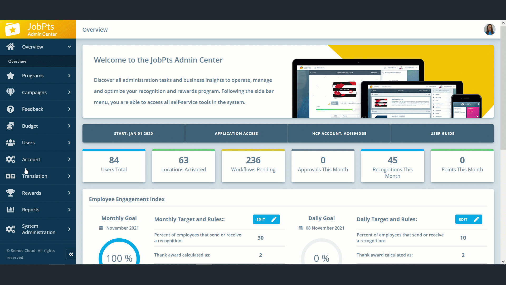Click the Users sidebar icon
506x285 pixels.
[x=11, y=142]
